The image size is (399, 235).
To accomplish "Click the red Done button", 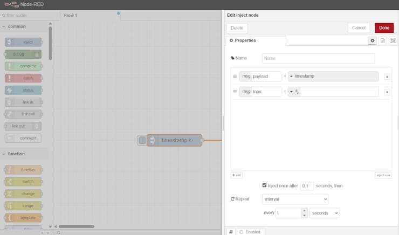I will point(384,28).
